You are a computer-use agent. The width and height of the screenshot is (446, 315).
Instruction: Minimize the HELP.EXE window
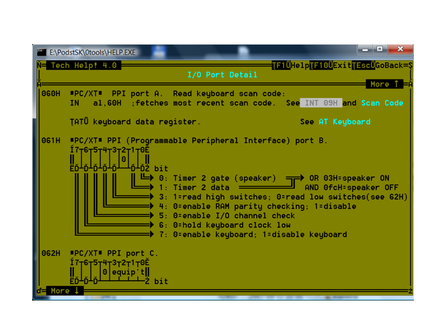(x=365, y=49)
